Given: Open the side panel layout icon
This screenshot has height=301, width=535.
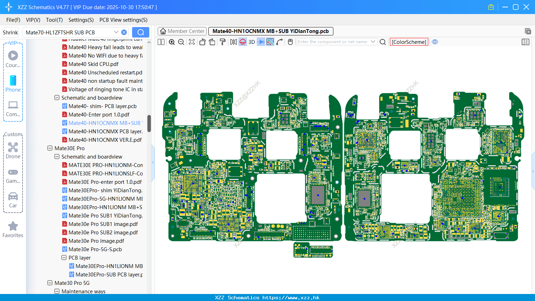Looking at the screenshot, I should point(526,42).
